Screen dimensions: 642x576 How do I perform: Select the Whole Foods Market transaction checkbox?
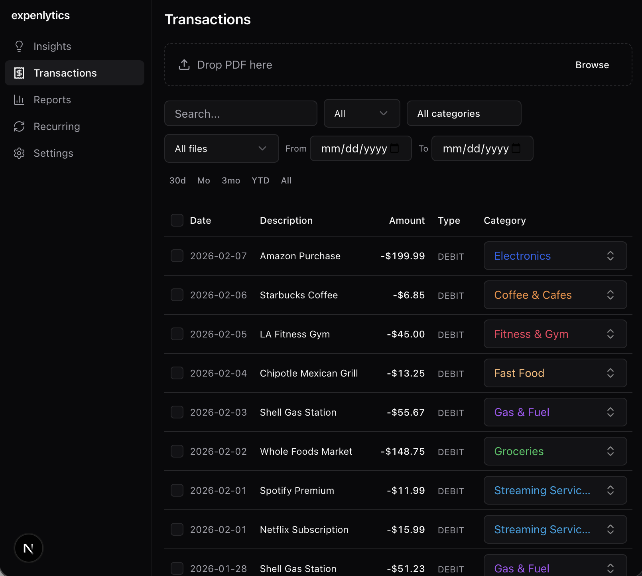pos(177,451)
